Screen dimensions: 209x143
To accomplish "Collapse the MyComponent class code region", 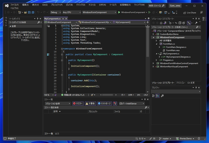I will point(62,54).
